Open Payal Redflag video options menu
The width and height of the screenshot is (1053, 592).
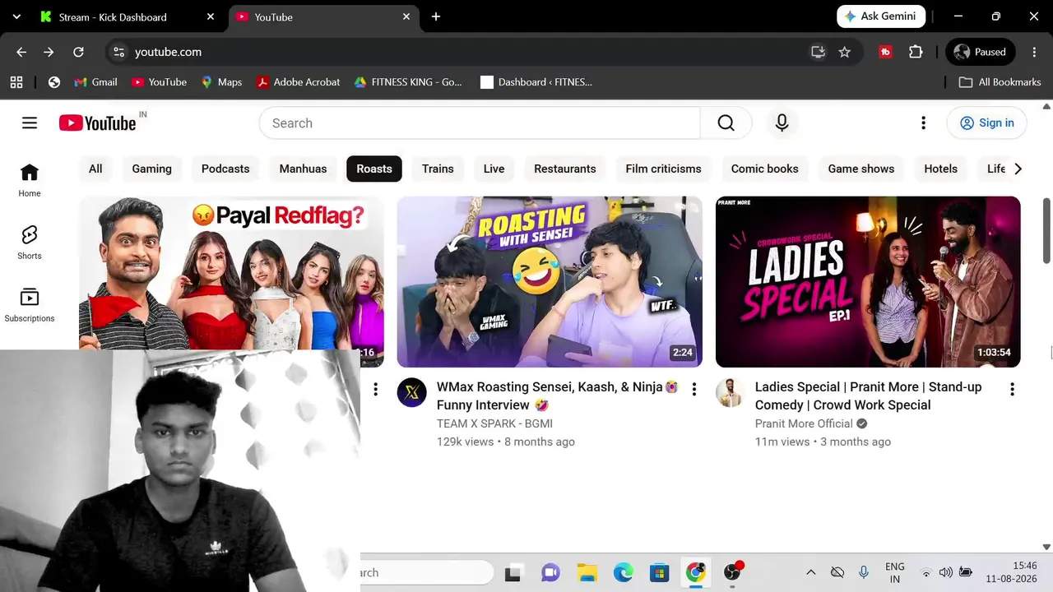[375, 389]
